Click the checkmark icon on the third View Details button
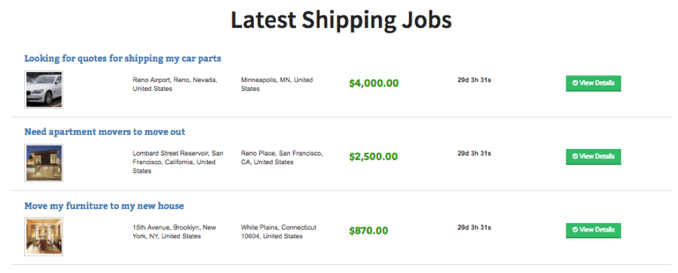678x273 pixels. click(575, 230)
